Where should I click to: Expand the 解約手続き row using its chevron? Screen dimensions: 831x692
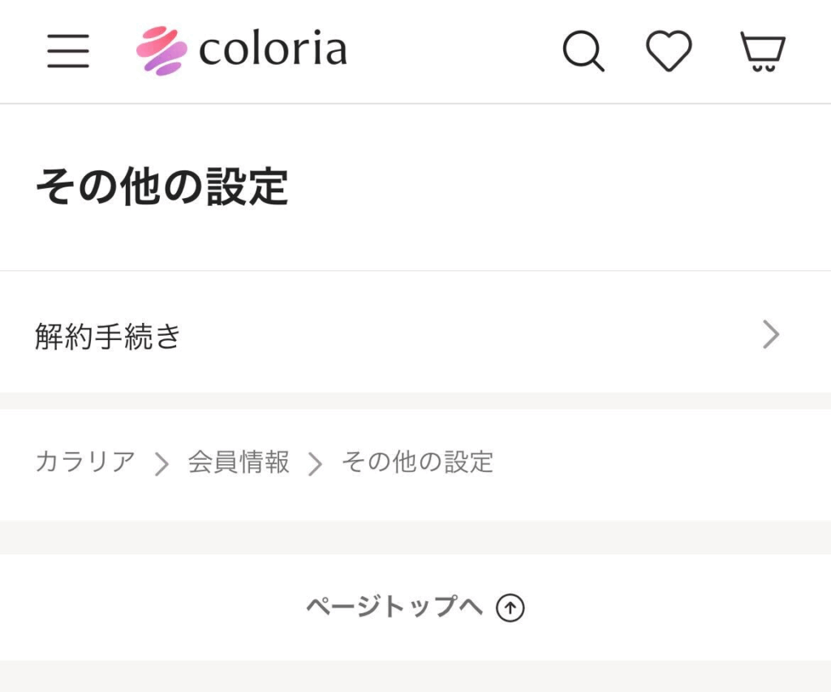coord(770,334)
